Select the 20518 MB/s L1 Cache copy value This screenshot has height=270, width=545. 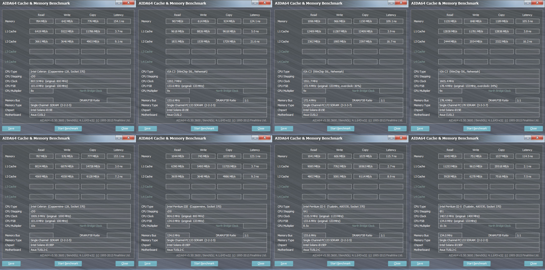502,166
